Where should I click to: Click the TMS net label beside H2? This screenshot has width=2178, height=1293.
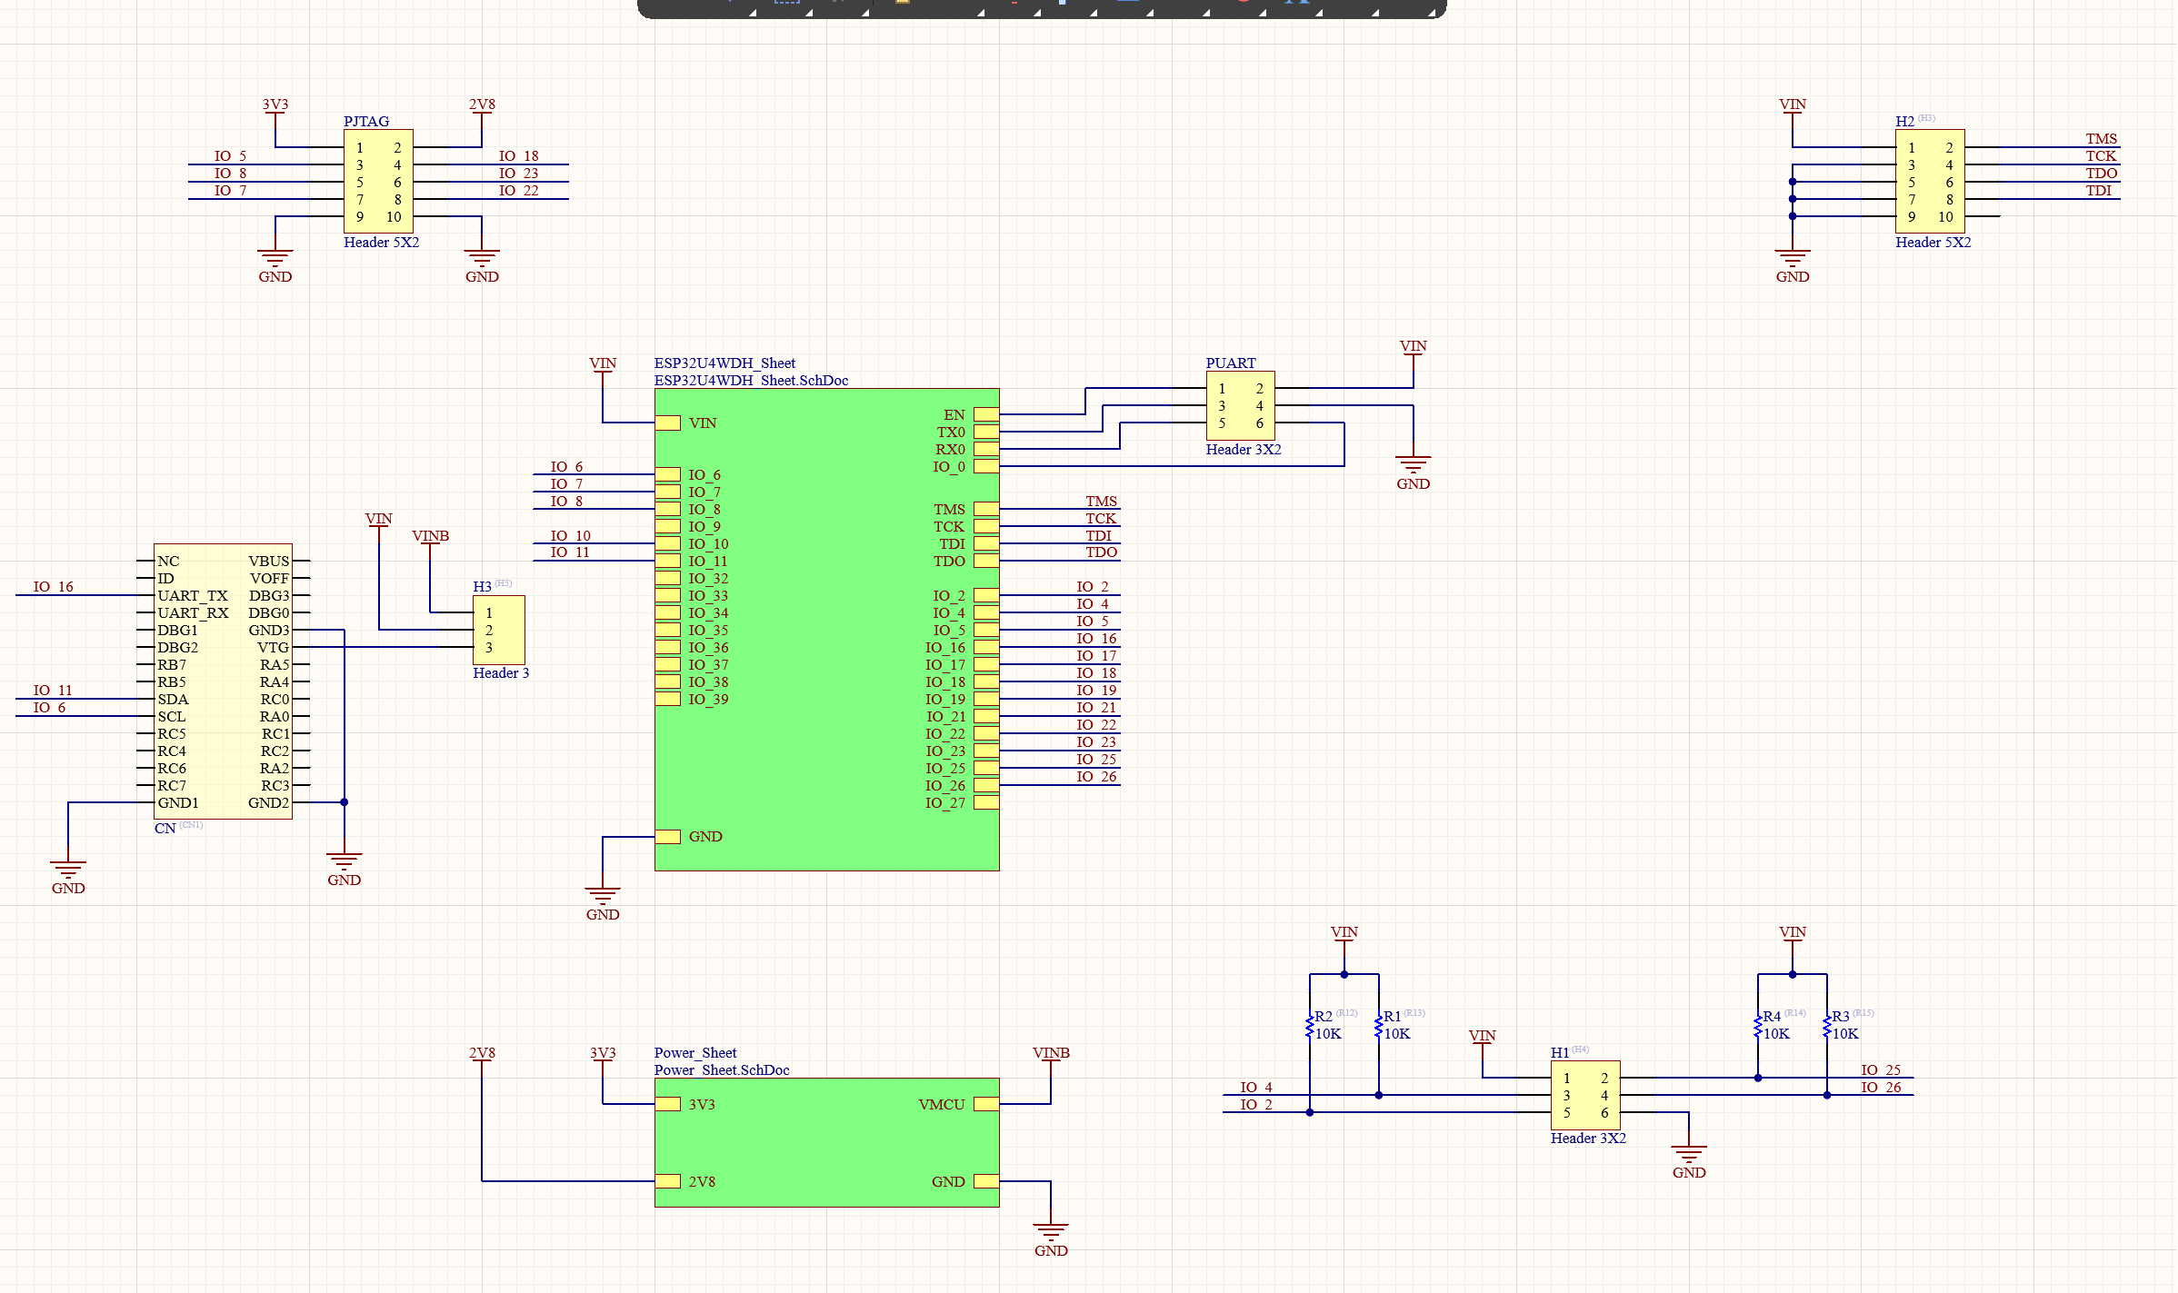[2101, 139]
